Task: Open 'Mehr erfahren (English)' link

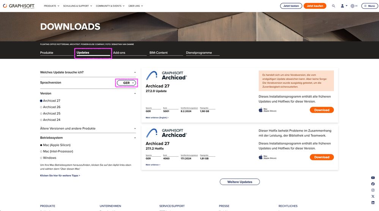Action: (157, 118)
